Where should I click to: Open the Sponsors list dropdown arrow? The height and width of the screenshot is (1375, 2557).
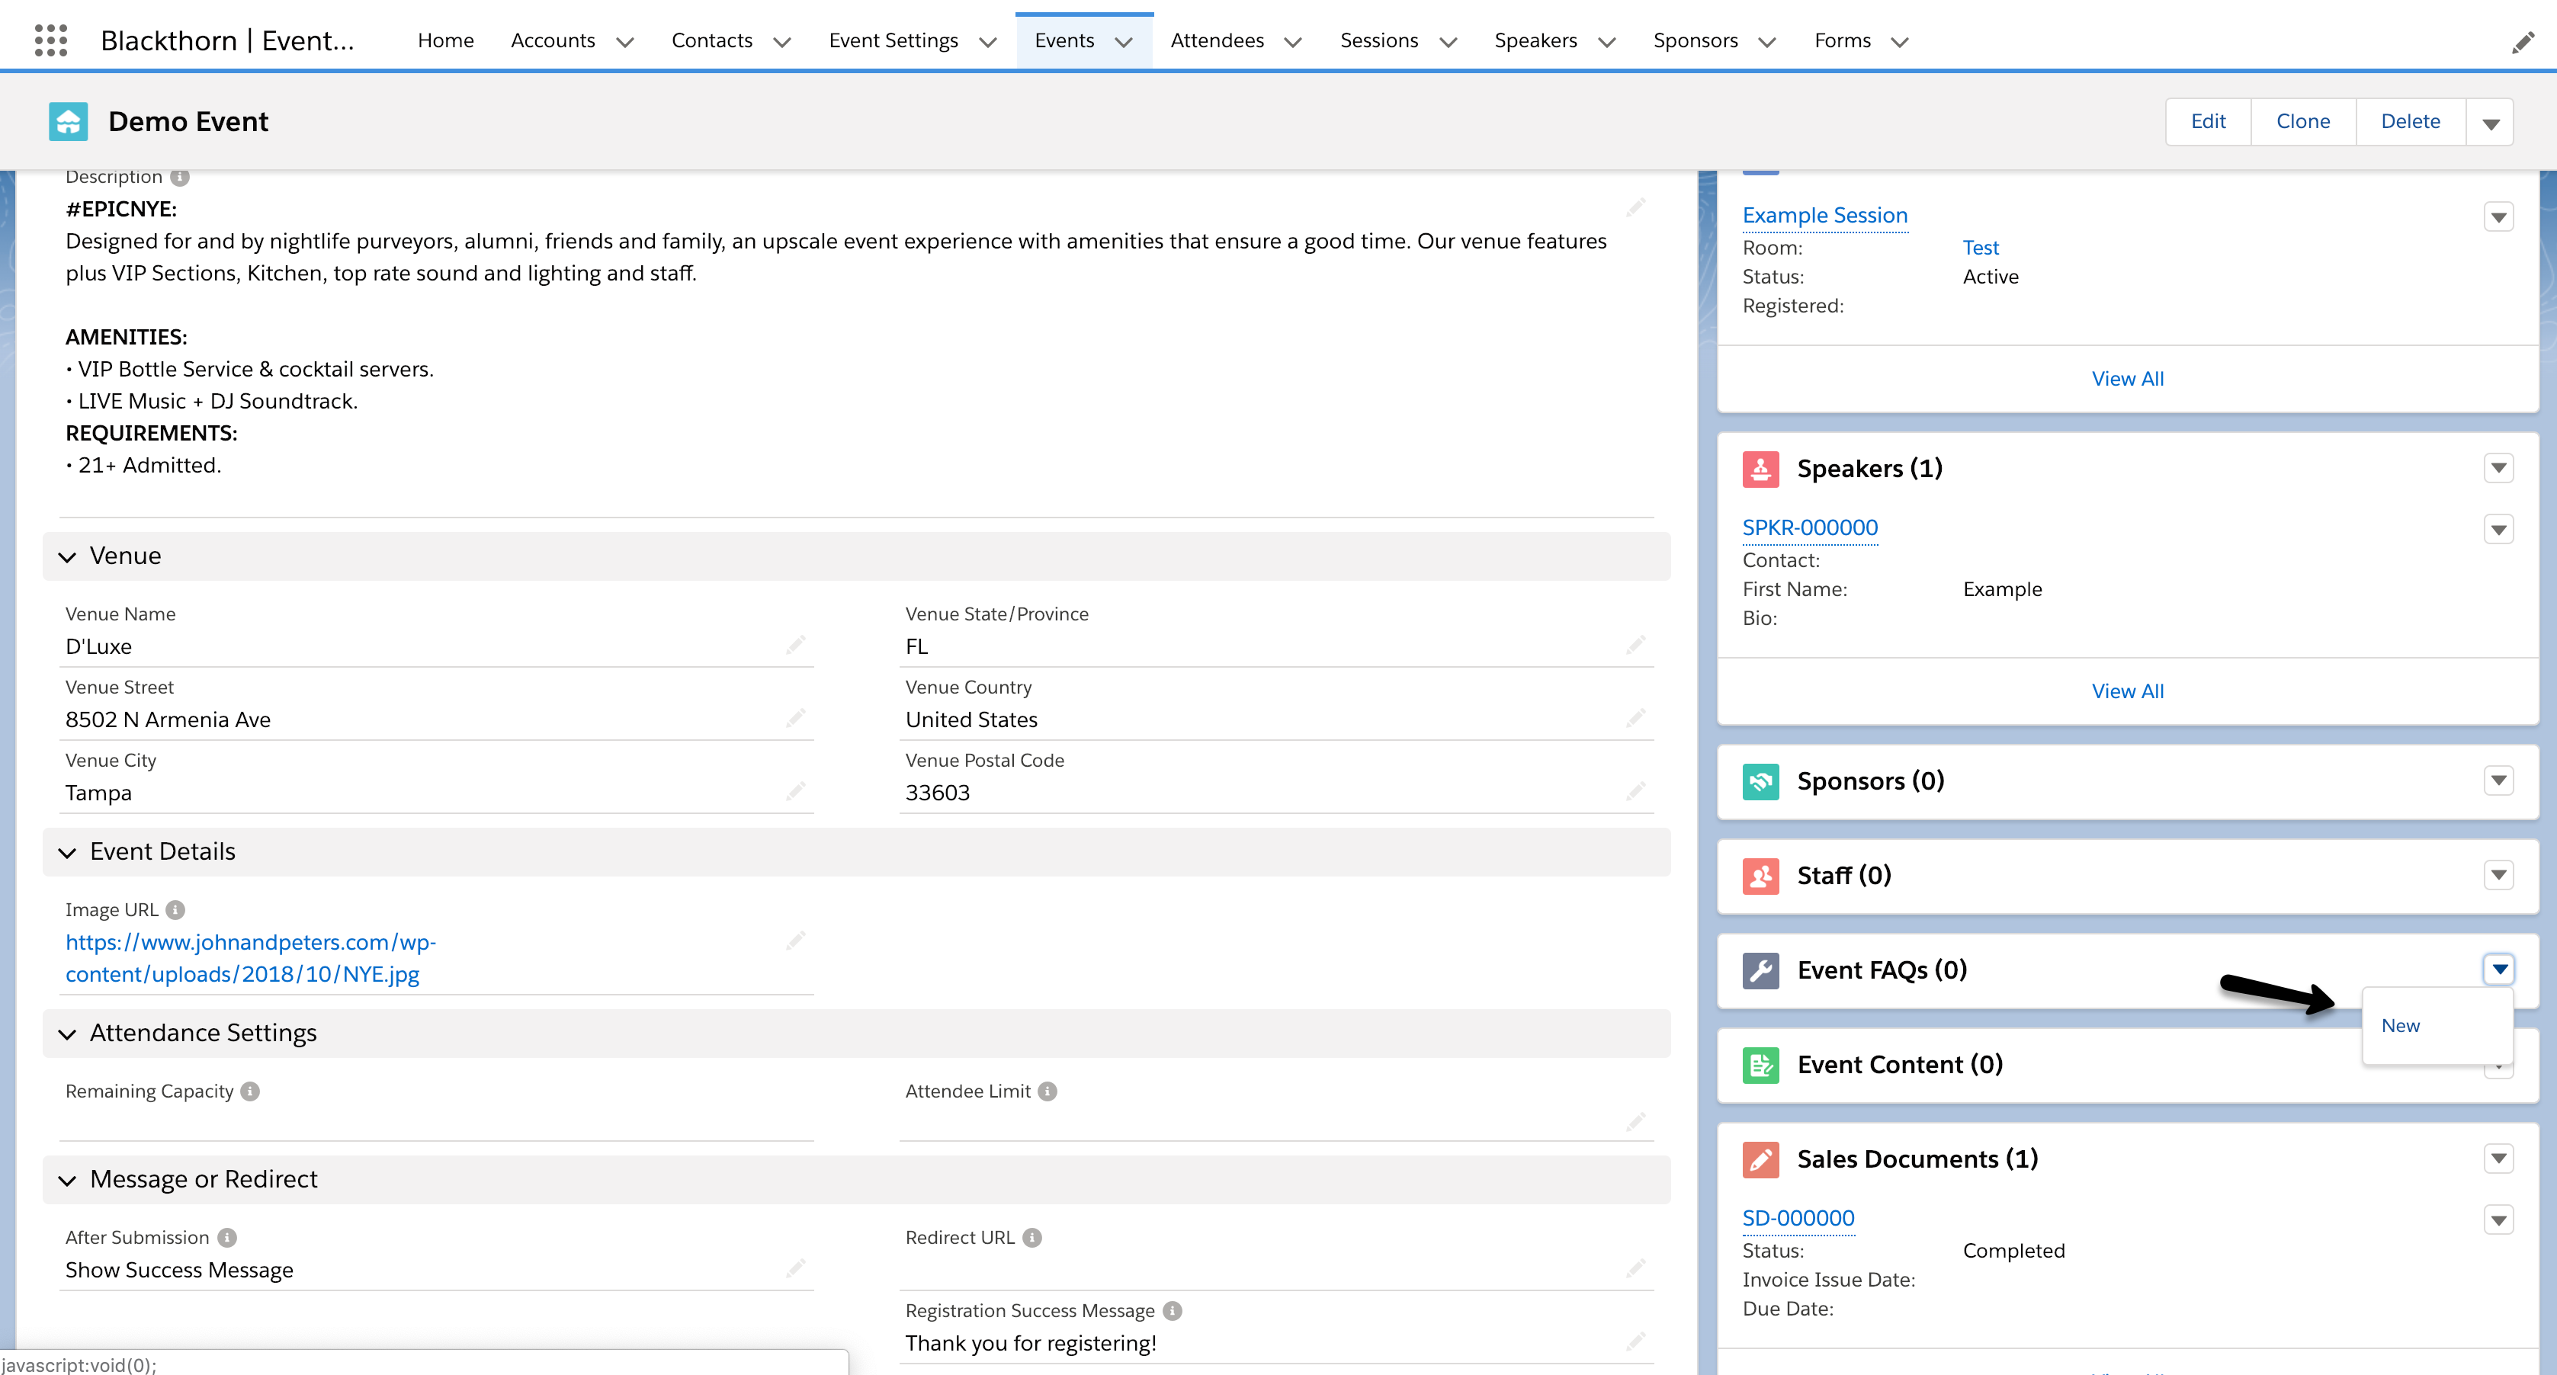click(x=2498, y=780)
